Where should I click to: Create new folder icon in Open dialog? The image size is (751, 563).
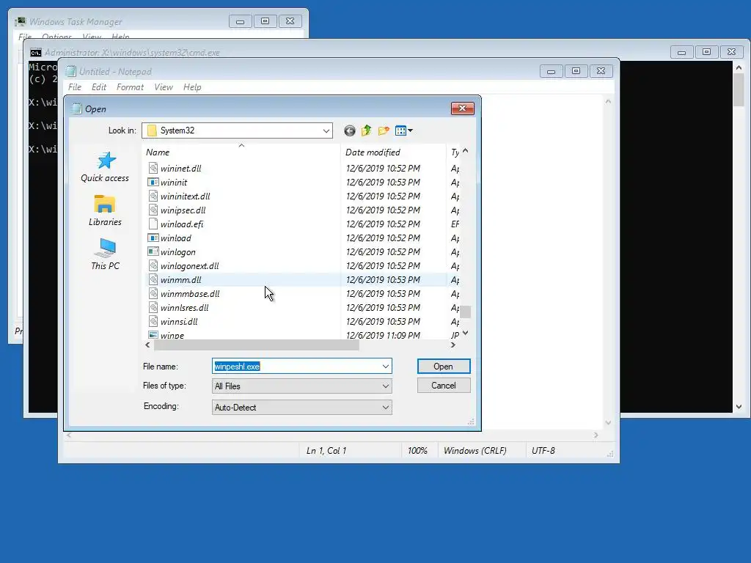click(384, 130)
